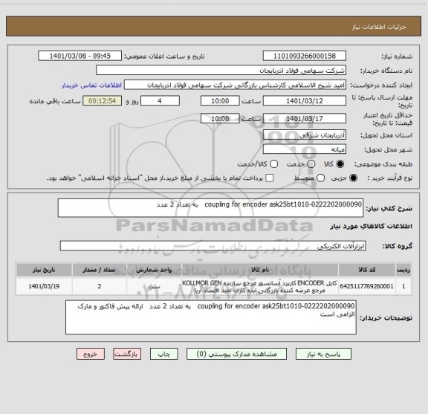Viewport: 428px width, 414px height.
Task: Toggle the اسناد خزانه اسلامی payment checkbox
Action: 270,178
